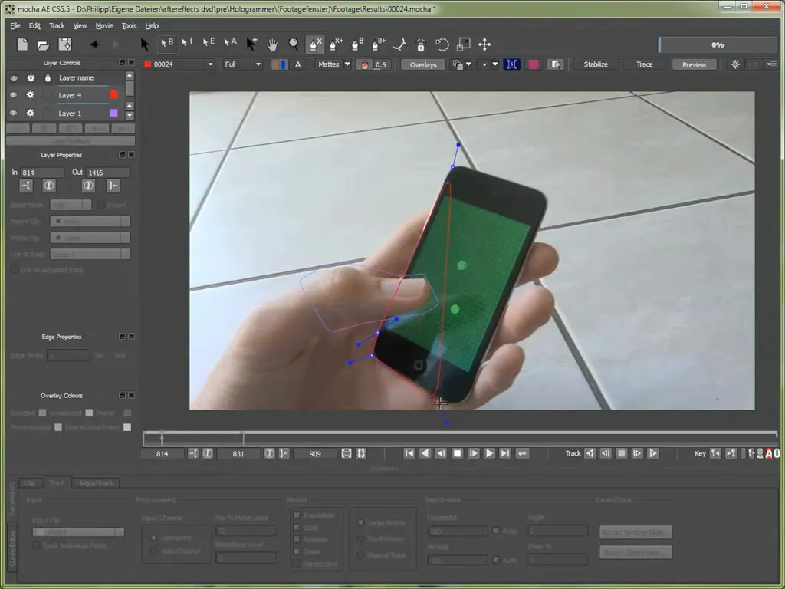
Task: Open a project with the folder icon
Action: (x=43, y=45)
